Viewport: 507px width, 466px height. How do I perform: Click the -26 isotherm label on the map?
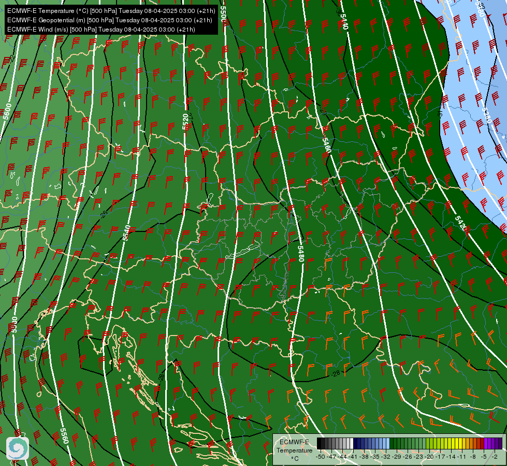pyautogui.click(x=104, y=214)
